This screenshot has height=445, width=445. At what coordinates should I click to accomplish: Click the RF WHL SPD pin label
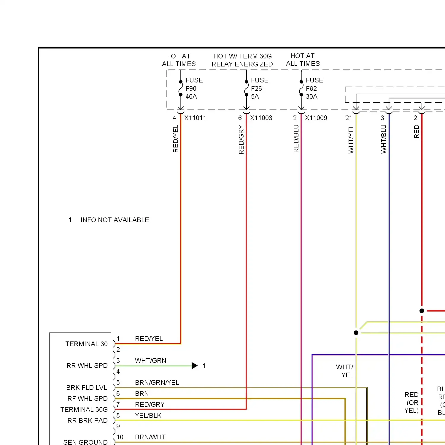point(87,398)
